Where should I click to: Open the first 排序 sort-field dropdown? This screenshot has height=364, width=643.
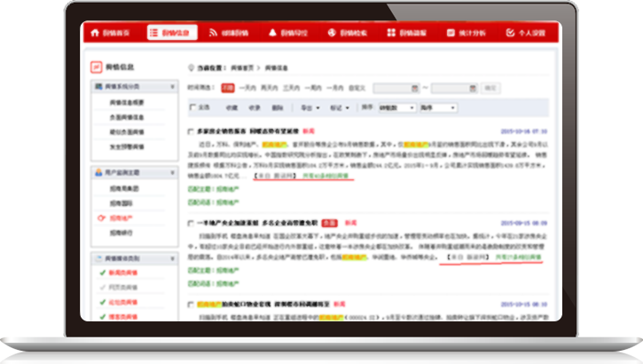click(397, 108)
